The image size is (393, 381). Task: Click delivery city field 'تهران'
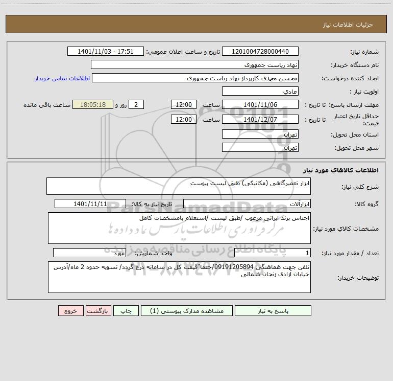(260, 147)
